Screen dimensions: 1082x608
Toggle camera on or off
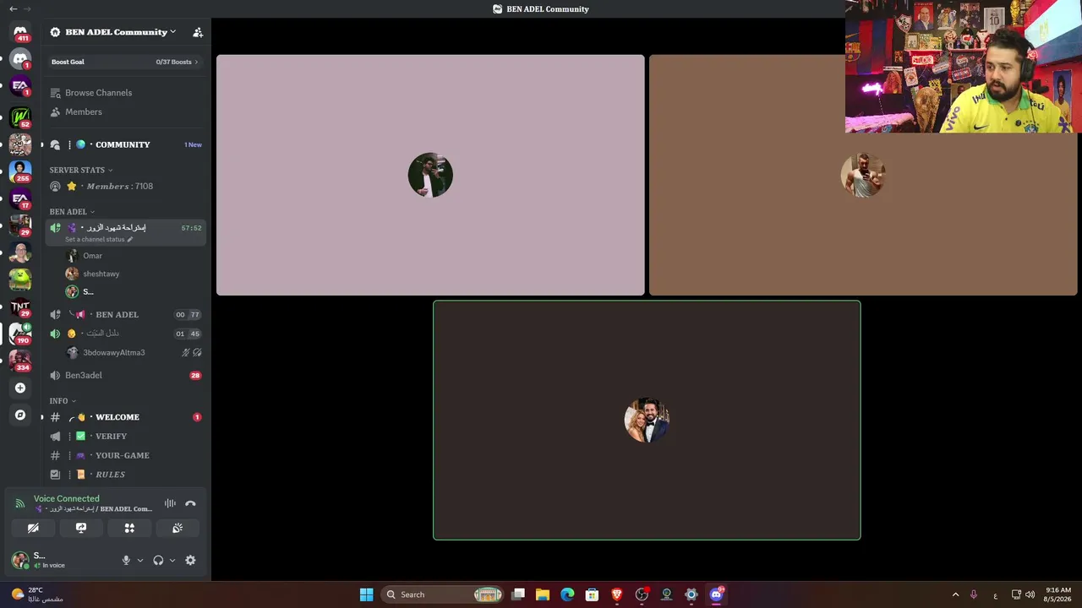33,528
